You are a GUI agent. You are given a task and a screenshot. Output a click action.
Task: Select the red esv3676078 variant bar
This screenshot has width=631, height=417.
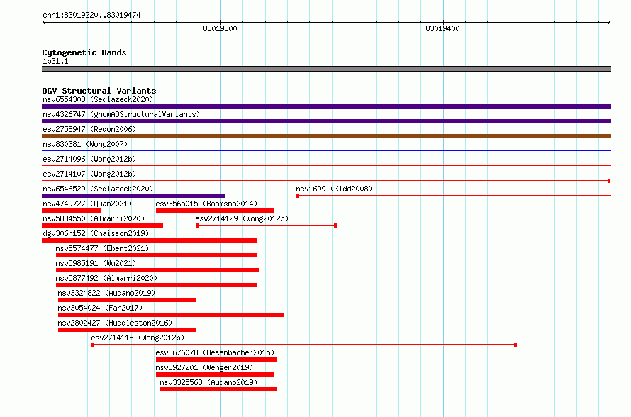pyautogui.click(x=216, y=360)
